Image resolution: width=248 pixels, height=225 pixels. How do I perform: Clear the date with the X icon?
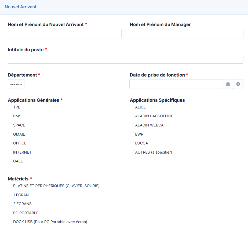(x=238, y=84)
